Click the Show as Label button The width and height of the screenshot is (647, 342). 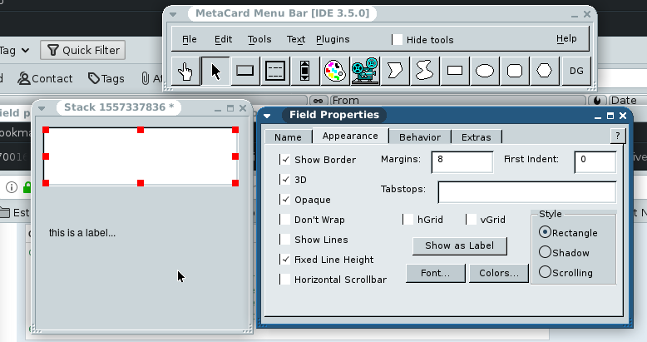[x=460, y=245]
